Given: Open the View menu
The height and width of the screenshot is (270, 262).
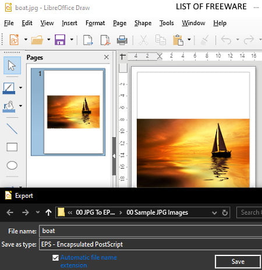Looking at the screenshot, I should 47,23.
